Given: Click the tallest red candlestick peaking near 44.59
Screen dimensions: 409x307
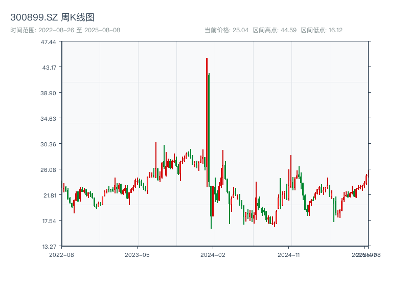Looking at the screenshot, I should point(207,122).
